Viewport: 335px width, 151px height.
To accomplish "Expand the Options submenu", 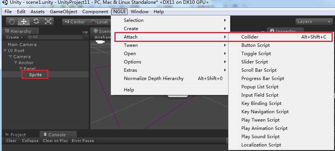I will [170, 62].
